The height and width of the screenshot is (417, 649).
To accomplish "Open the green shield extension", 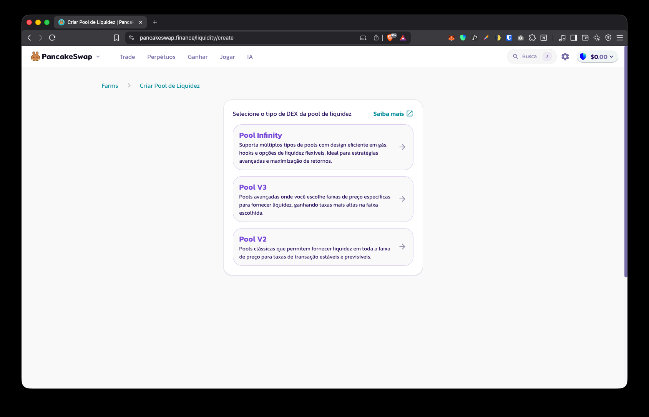I will [463, 38].
